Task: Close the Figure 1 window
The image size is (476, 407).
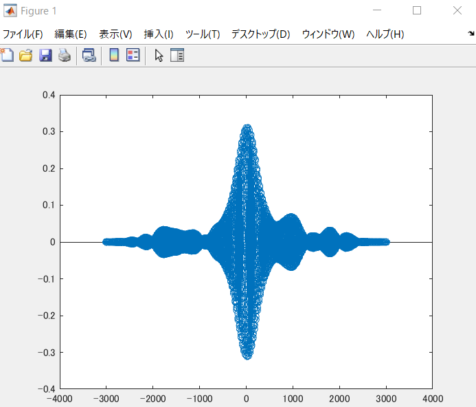Action: tap(457, 10)
